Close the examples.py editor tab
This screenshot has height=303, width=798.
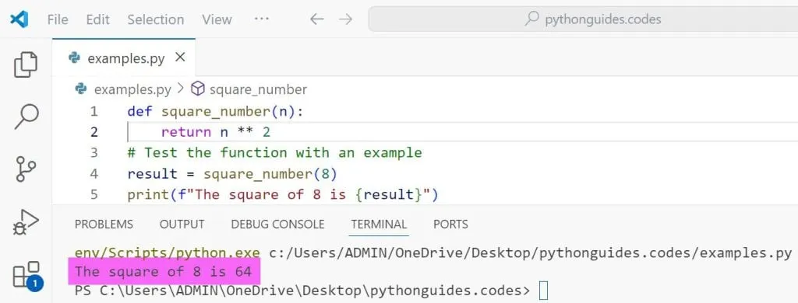coord(180,57)
